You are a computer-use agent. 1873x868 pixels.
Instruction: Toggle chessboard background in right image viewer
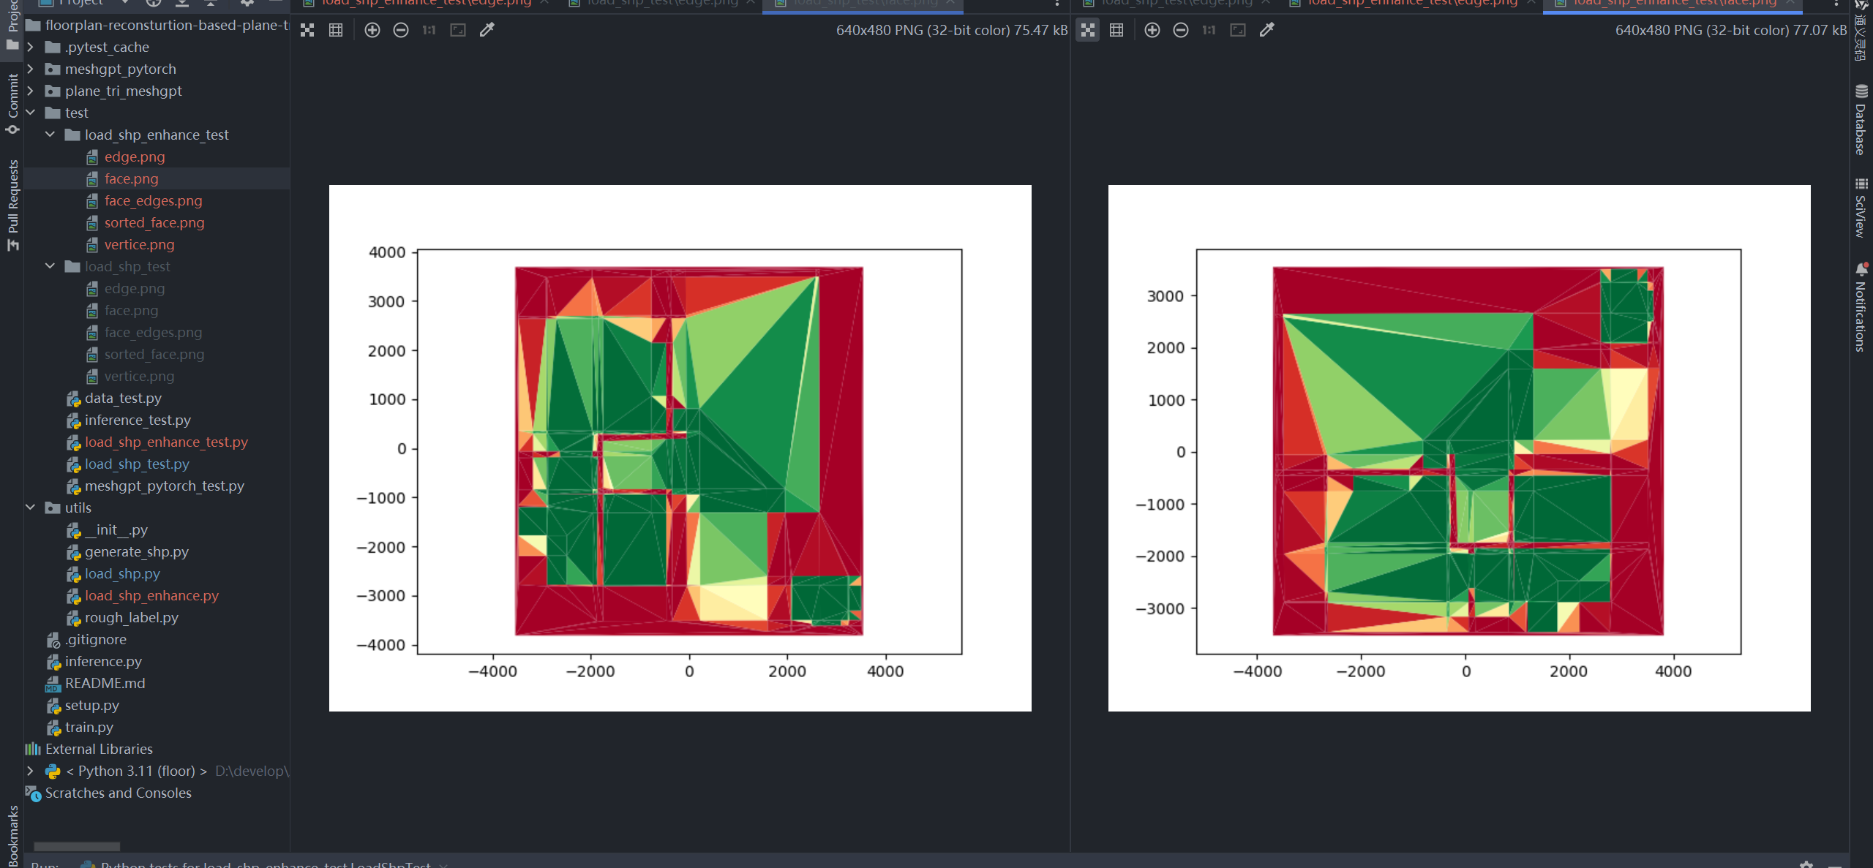[x=1088, y=30]
